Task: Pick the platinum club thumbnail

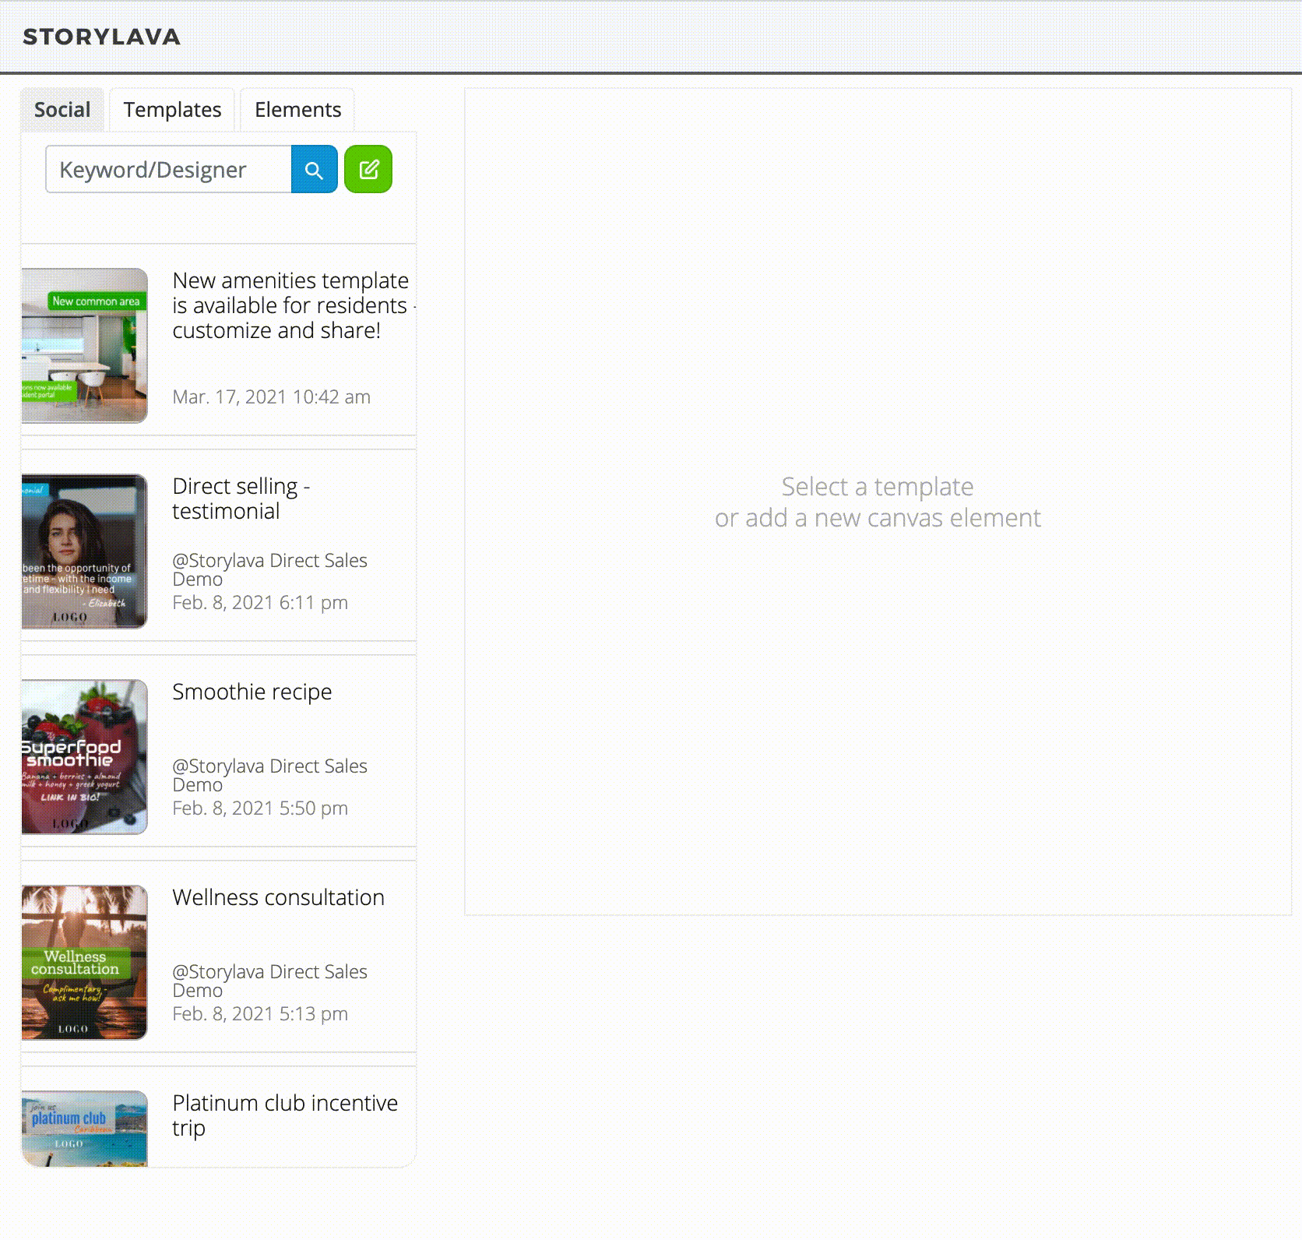Action: pos(84,1127)
